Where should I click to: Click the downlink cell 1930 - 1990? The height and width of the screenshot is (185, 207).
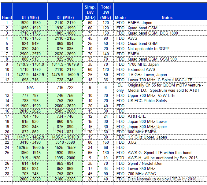tap(65, 28)
